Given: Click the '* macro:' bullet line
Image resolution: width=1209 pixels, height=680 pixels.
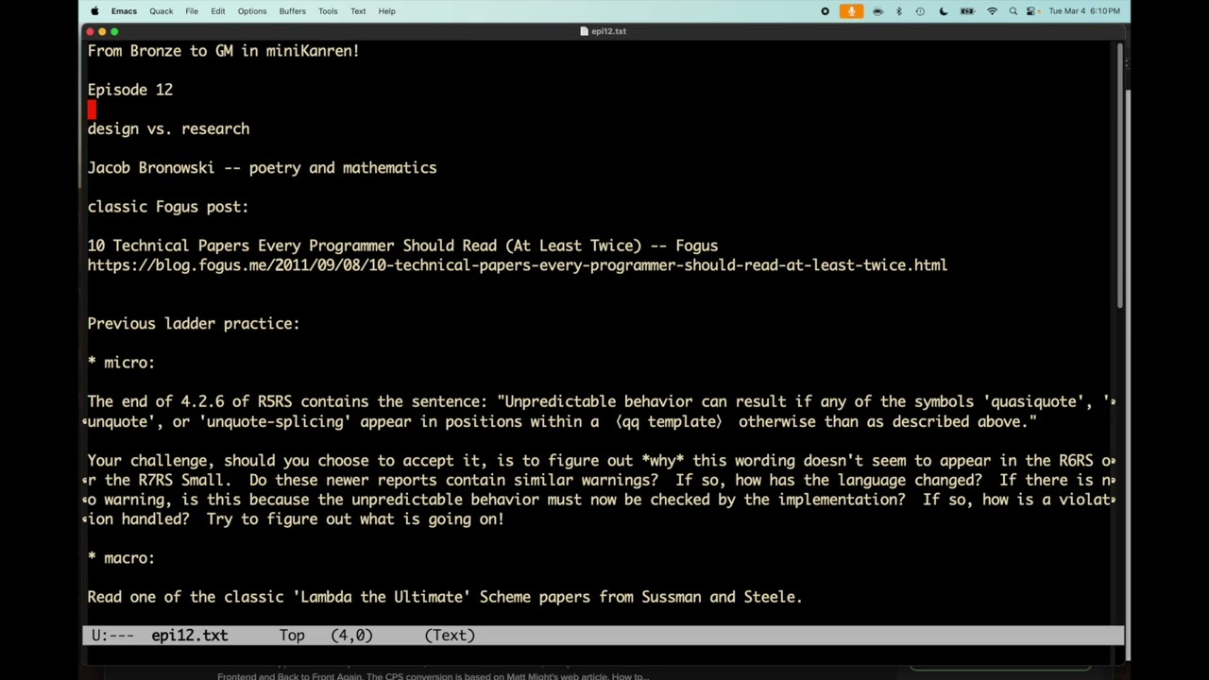Looking at the screenshot, I should pyautogui.click(x=121, y=558).
